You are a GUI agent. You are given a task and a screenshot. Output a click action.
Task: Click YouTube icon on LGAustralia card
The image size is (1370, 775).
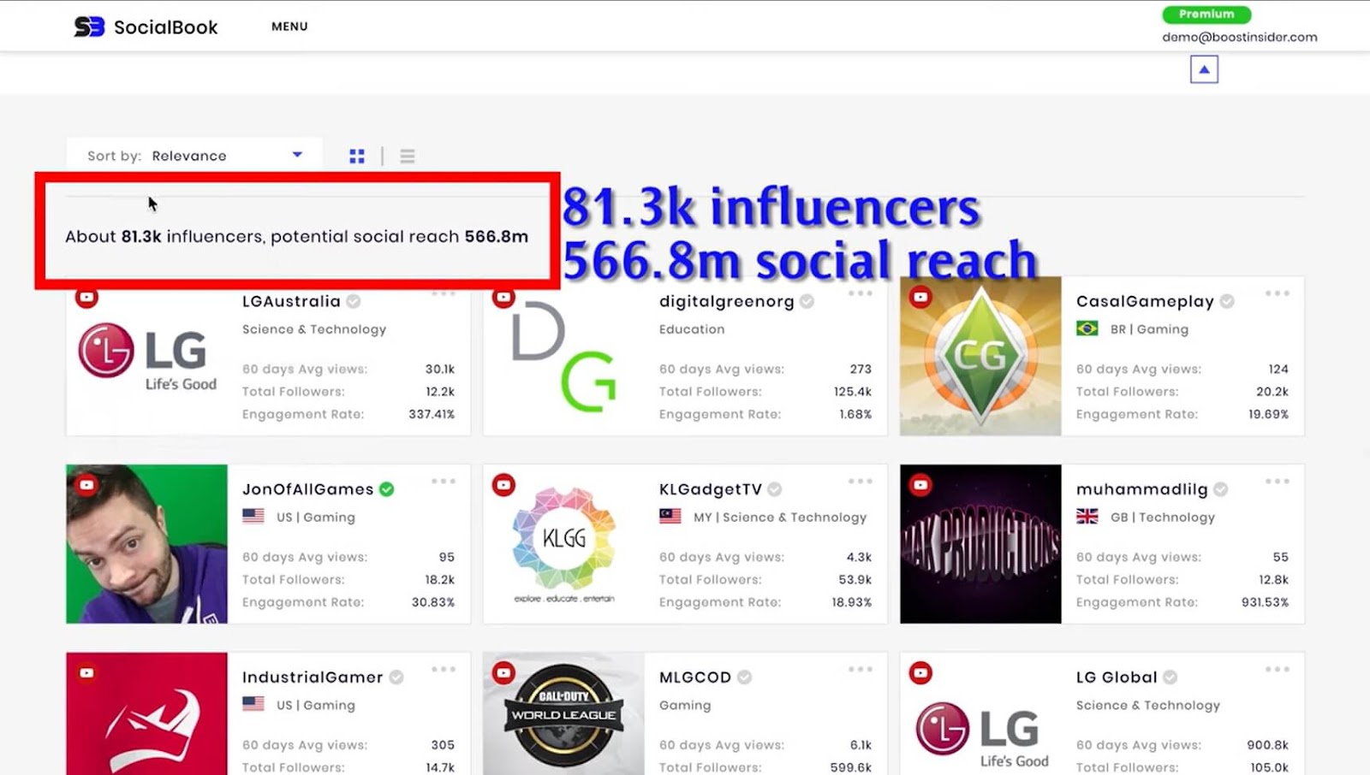86,298
